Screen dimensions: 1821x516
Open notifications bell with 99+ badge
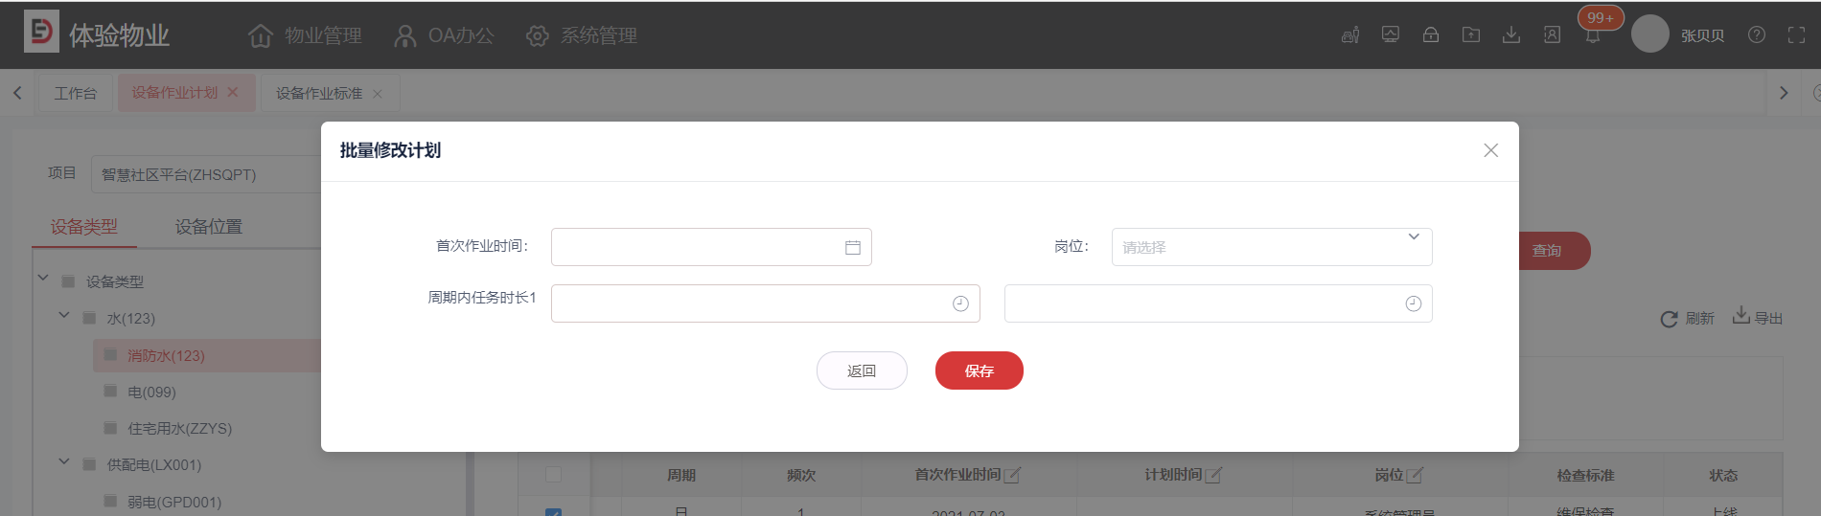pos(1593,35)
